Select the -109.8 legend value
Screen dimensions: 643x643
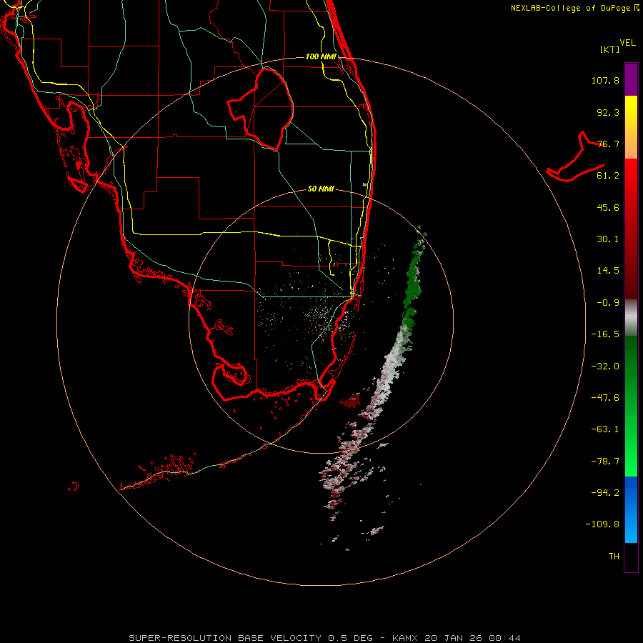pos(602,524)
